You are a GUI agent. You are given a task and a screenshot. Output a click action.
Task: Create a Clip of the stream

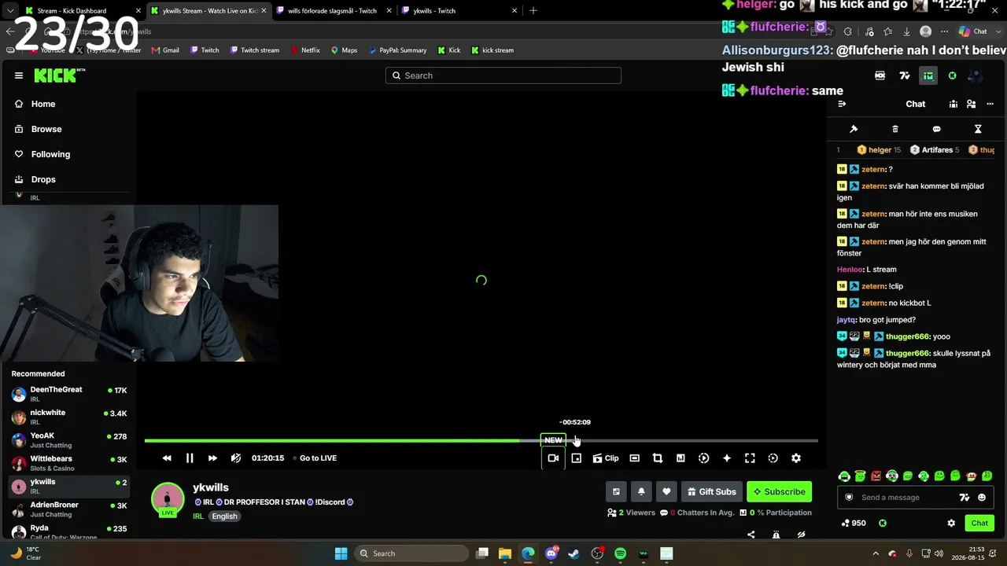click(606, 458)
